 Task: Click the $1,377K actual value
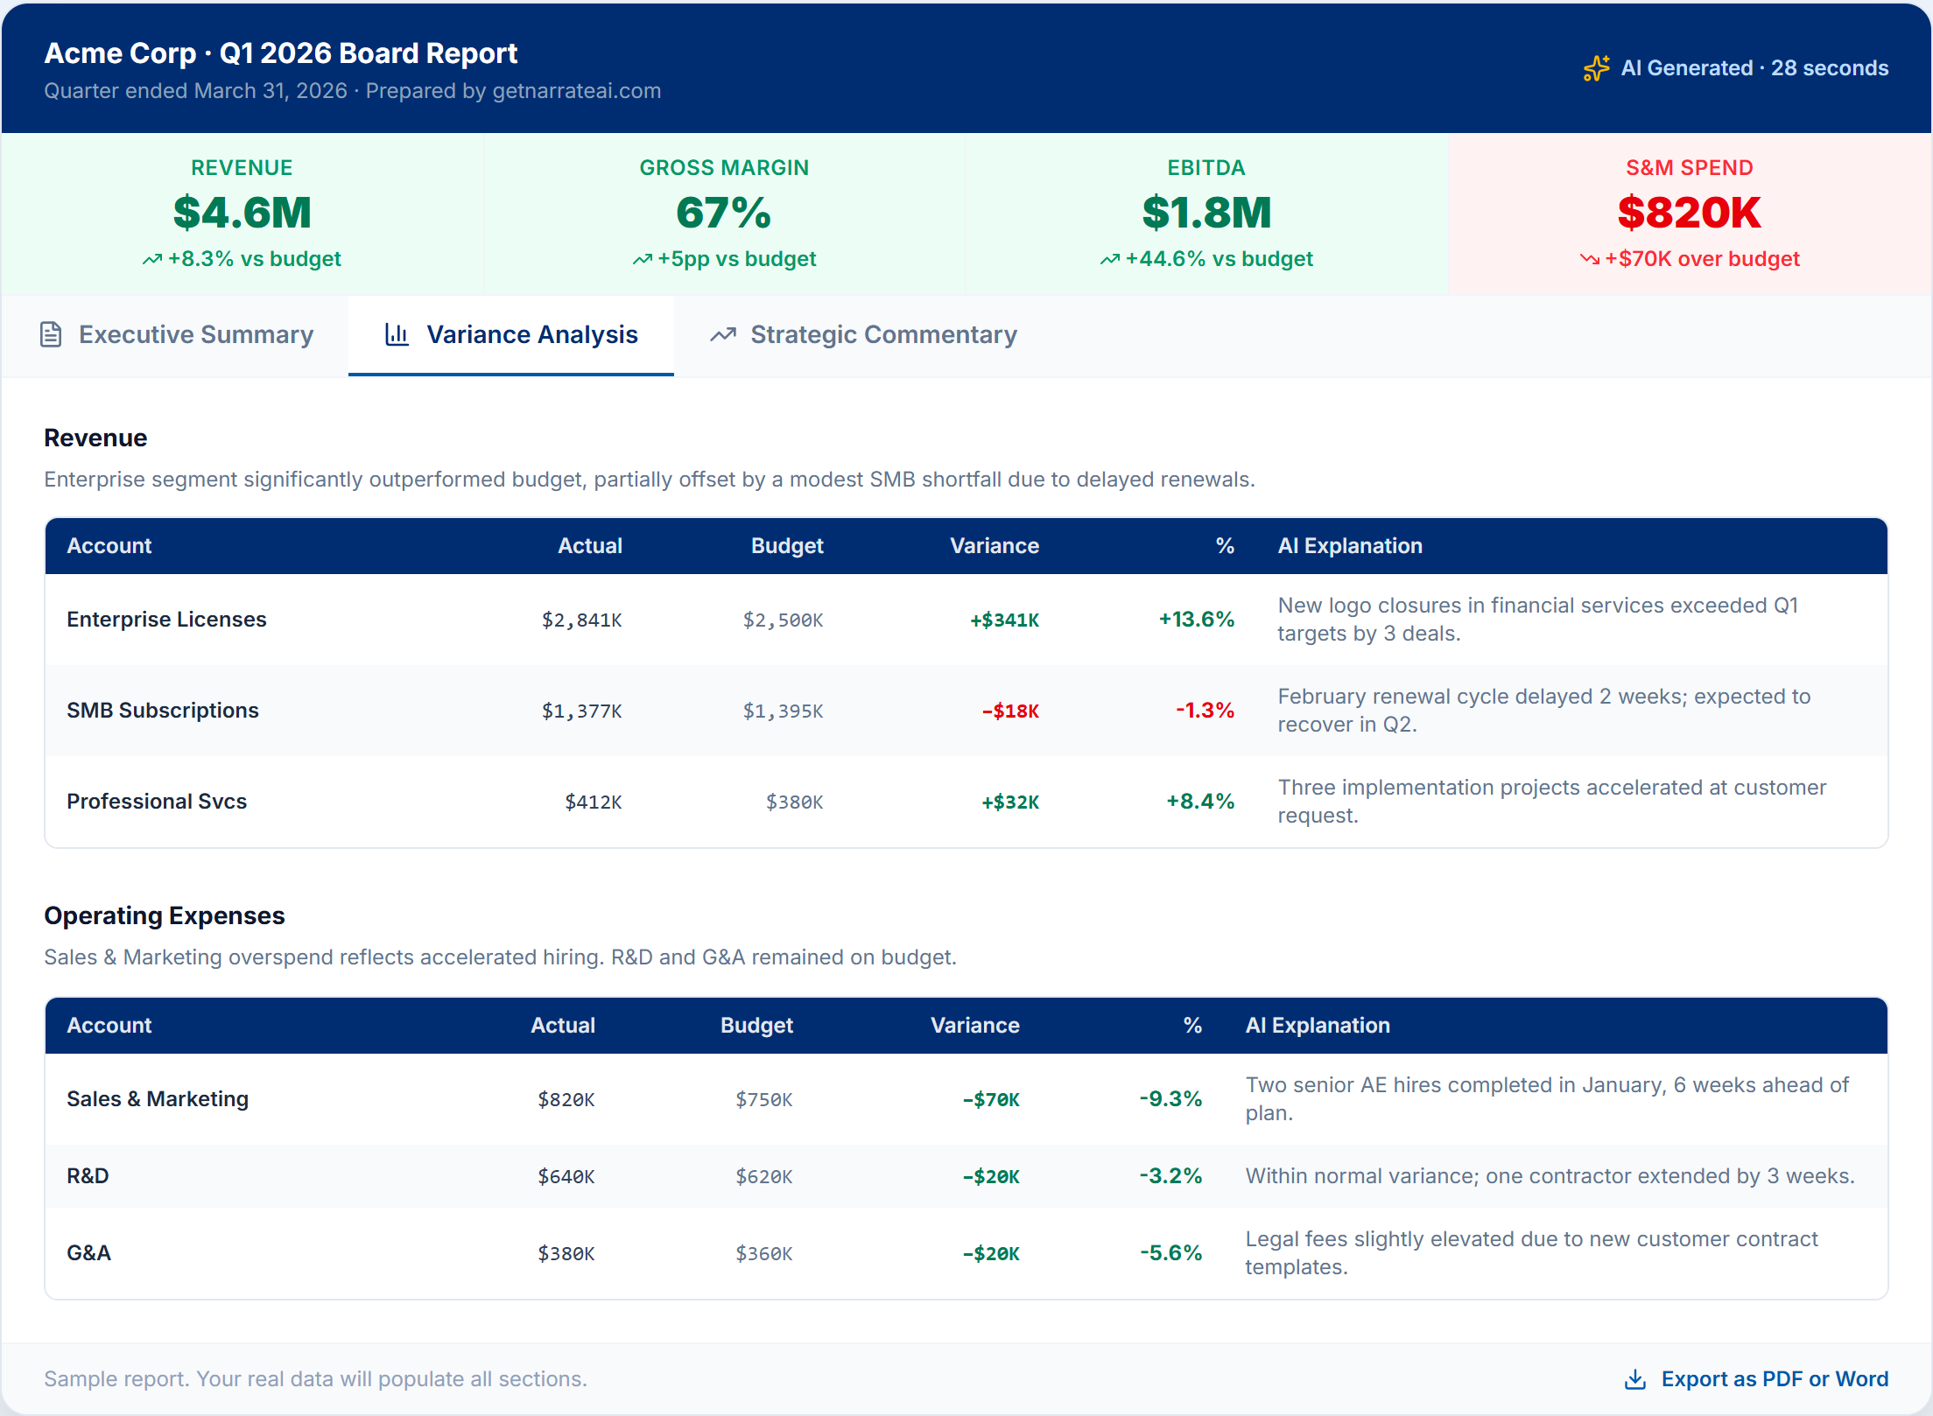[582, 712]
